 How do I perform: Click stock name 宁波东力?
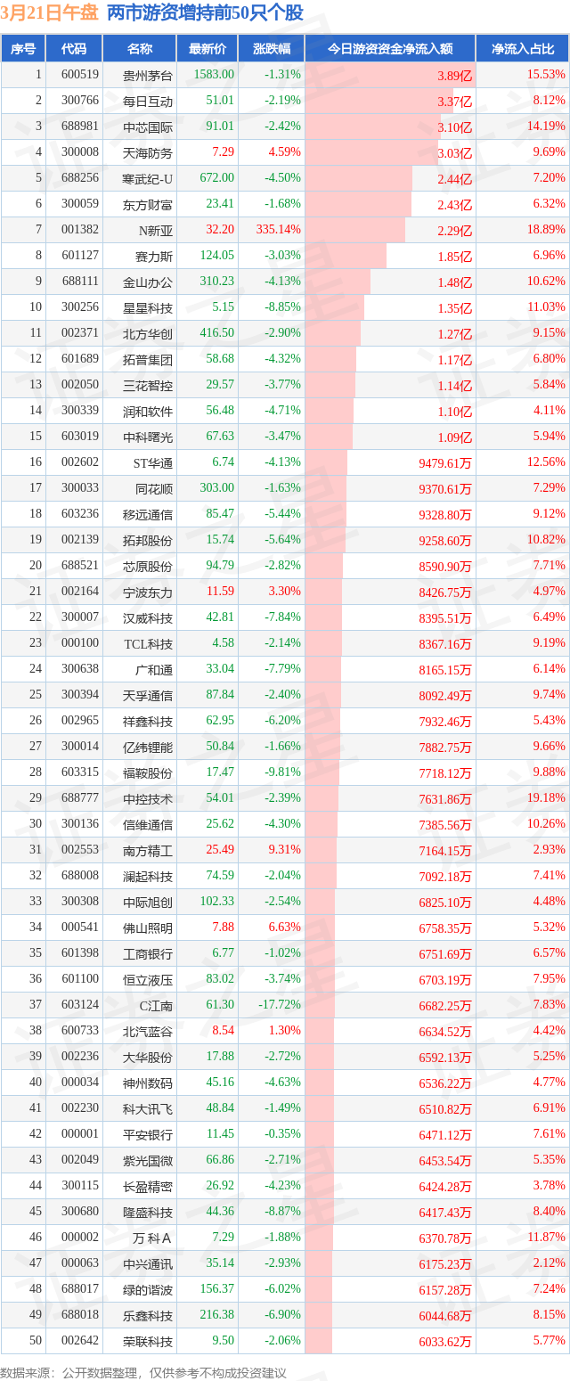(x=148, y=592)
